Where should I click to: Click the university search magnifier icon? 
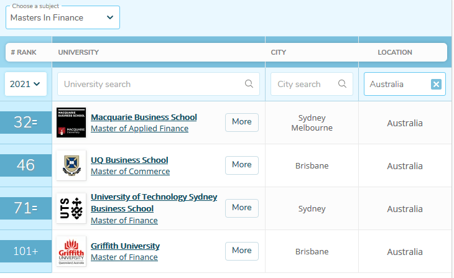pos(249,84)
